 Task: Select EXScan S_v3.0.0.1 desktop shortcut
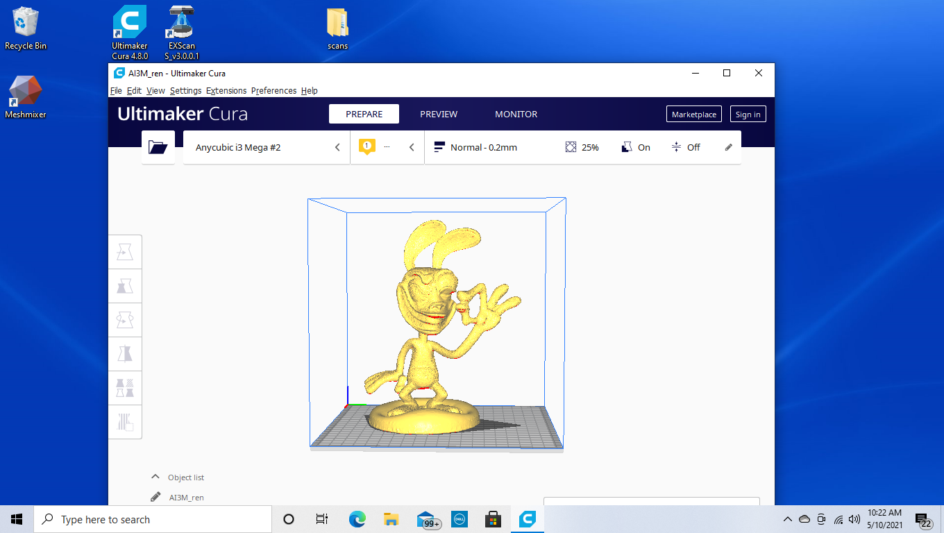(x=182, y=33)
